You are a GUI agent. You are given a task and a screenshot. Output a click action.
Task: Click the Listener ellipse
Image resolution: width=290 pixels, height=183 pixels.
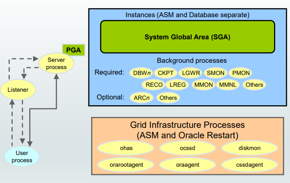[x=18, y=89]
